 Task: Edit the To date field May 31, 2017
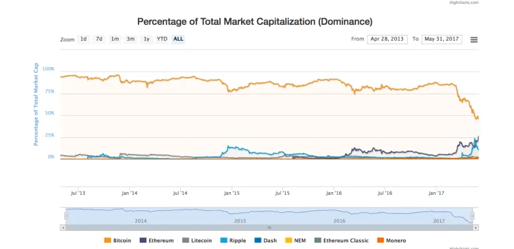[x=442, y=39]
